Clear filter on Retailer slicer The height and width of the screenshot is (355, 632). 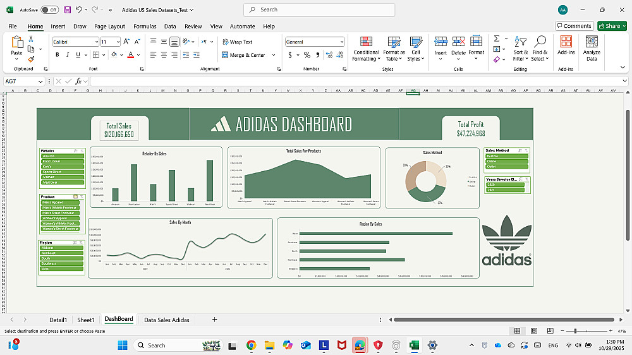coord(82,151)
